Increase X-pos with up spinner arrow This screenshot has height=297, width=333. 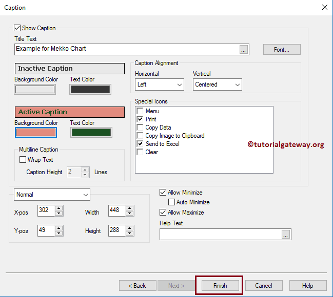(x=59, y=208)
